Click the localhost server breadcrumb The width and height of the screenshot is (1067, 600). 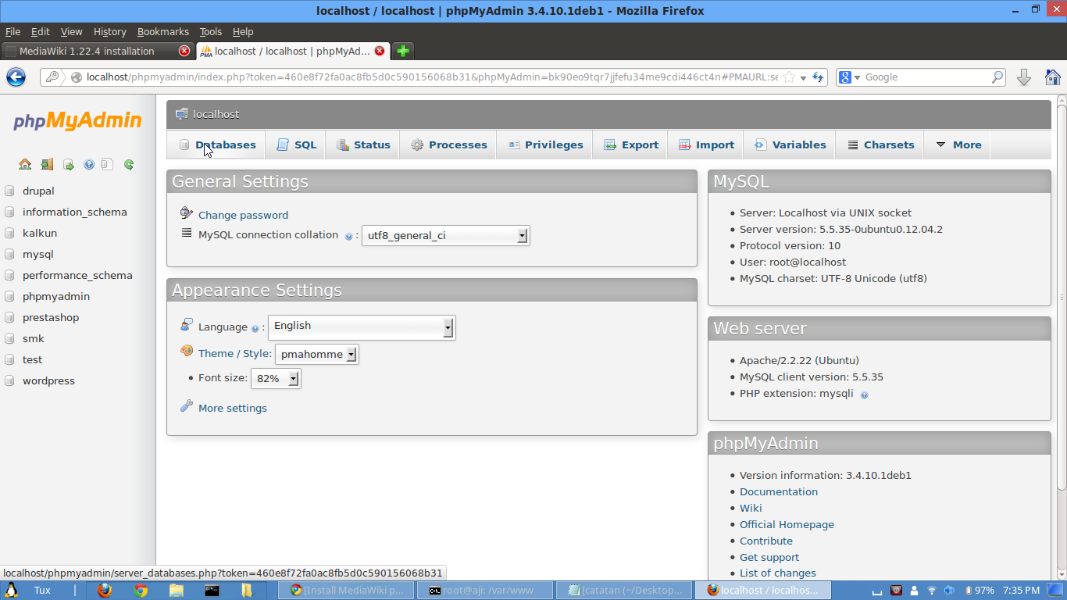(x=216, y=114)
